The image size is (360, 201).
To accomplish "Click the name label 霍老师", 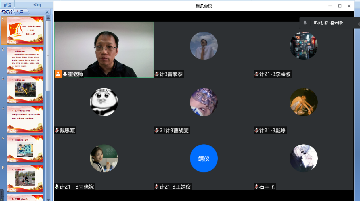I will [76, 74].
